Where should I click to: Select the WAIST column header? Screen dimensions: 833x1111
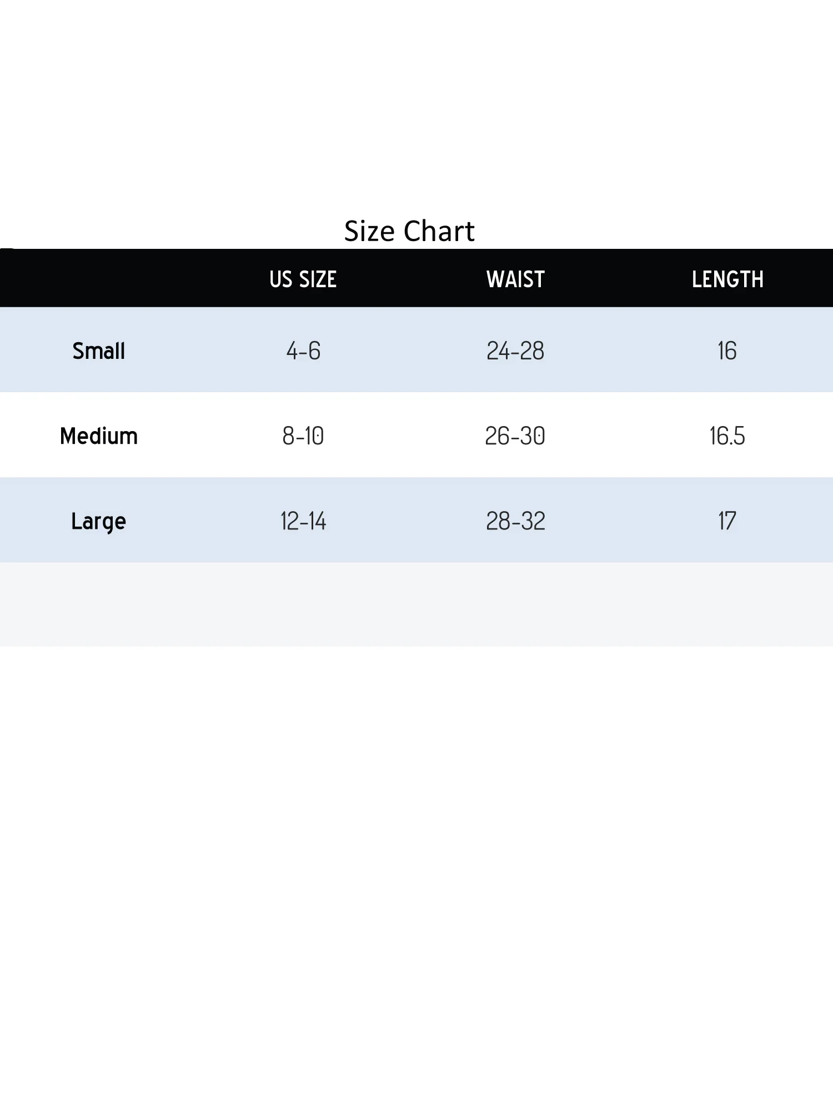(515, 279)
